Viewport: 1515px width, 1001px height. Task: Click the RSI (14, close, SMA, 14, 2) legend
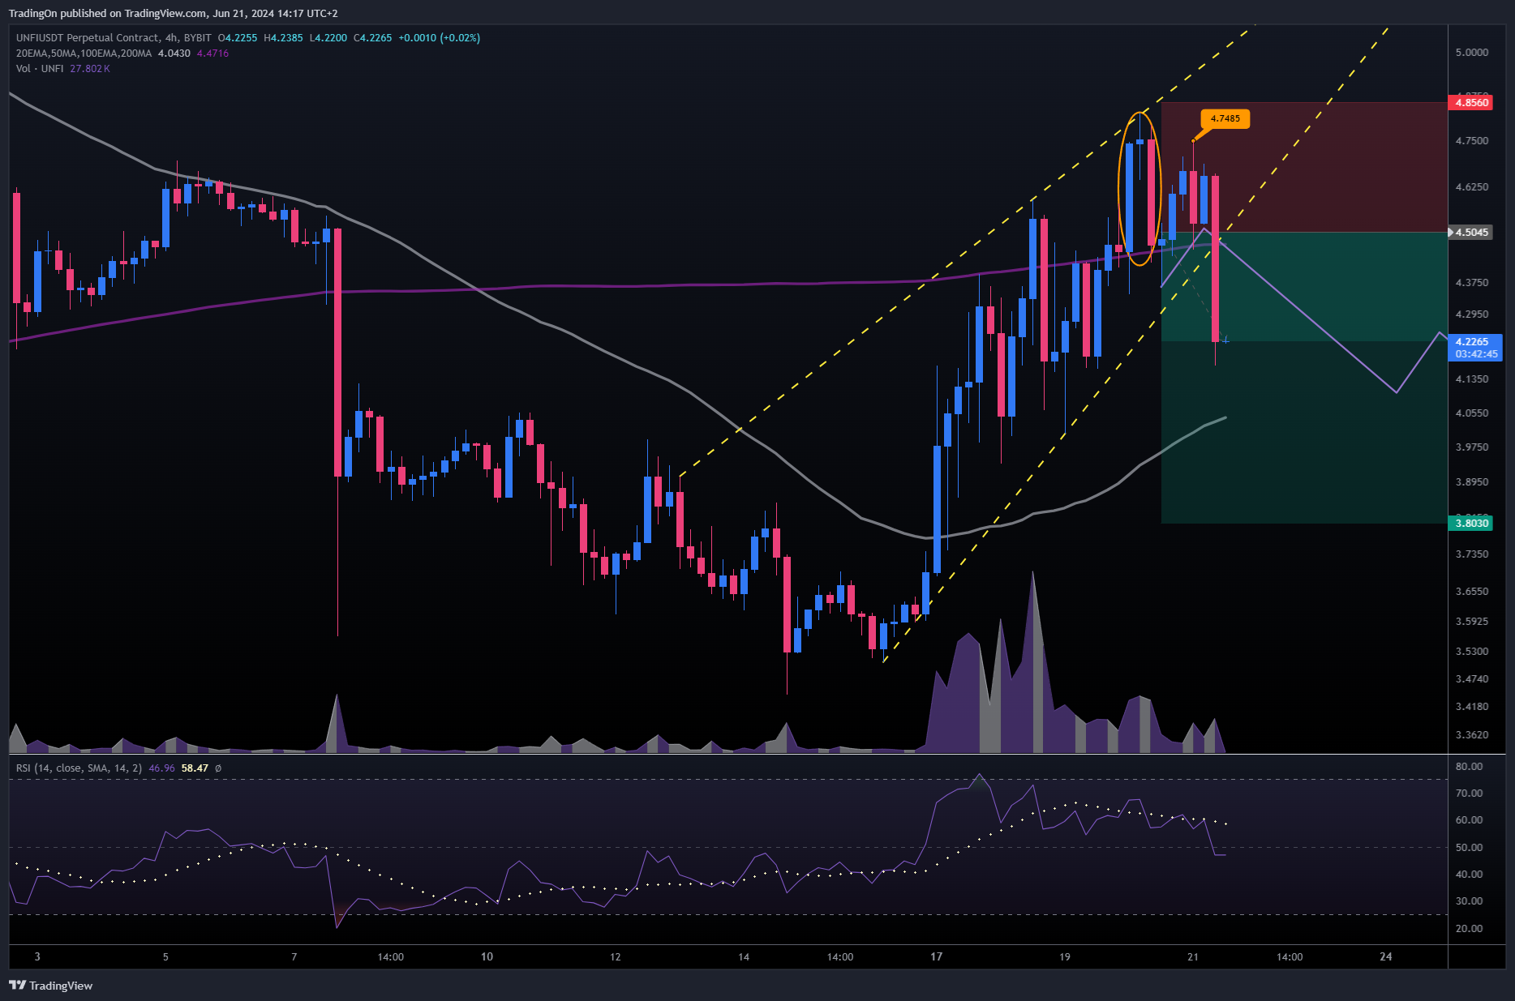click(x=79, y=768)
